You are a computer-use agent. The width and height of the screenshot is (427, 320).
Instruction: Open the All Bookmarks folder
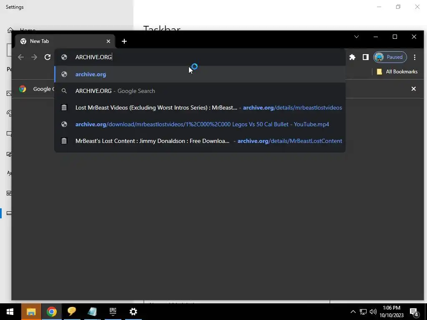coord(397,72)
